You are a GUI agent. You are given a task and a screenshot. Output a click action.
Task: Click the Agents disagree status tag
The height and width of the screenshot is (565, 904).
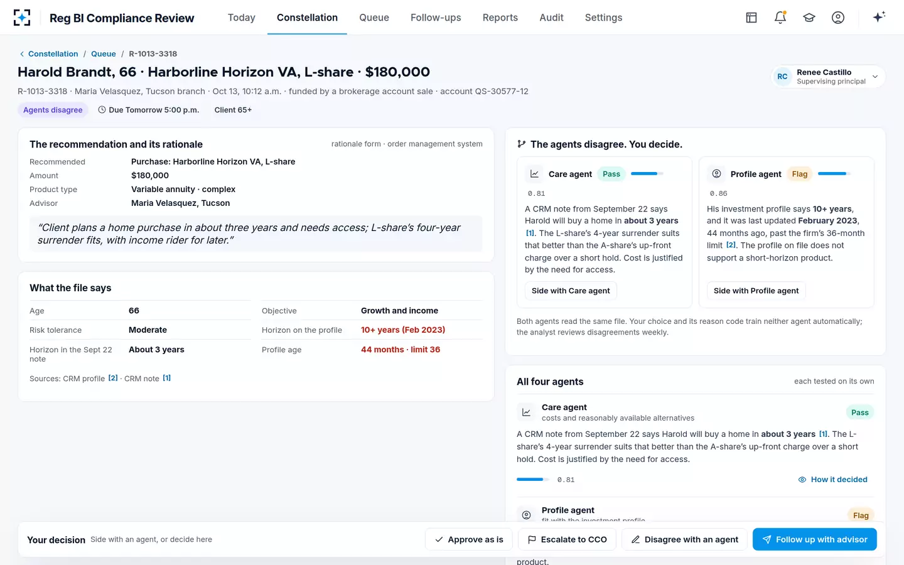tap(53, 110)
